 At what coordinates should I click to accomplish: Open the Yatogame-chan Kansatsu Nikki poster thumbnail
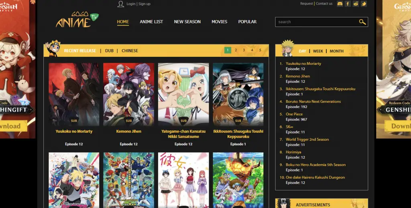pos(183,94)
